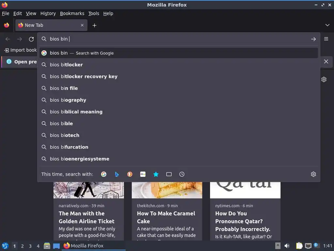Viewport: 334px width, 251px height.
Task: Choose 'bios bin — Search with Google' result
Action: [178, 53]
